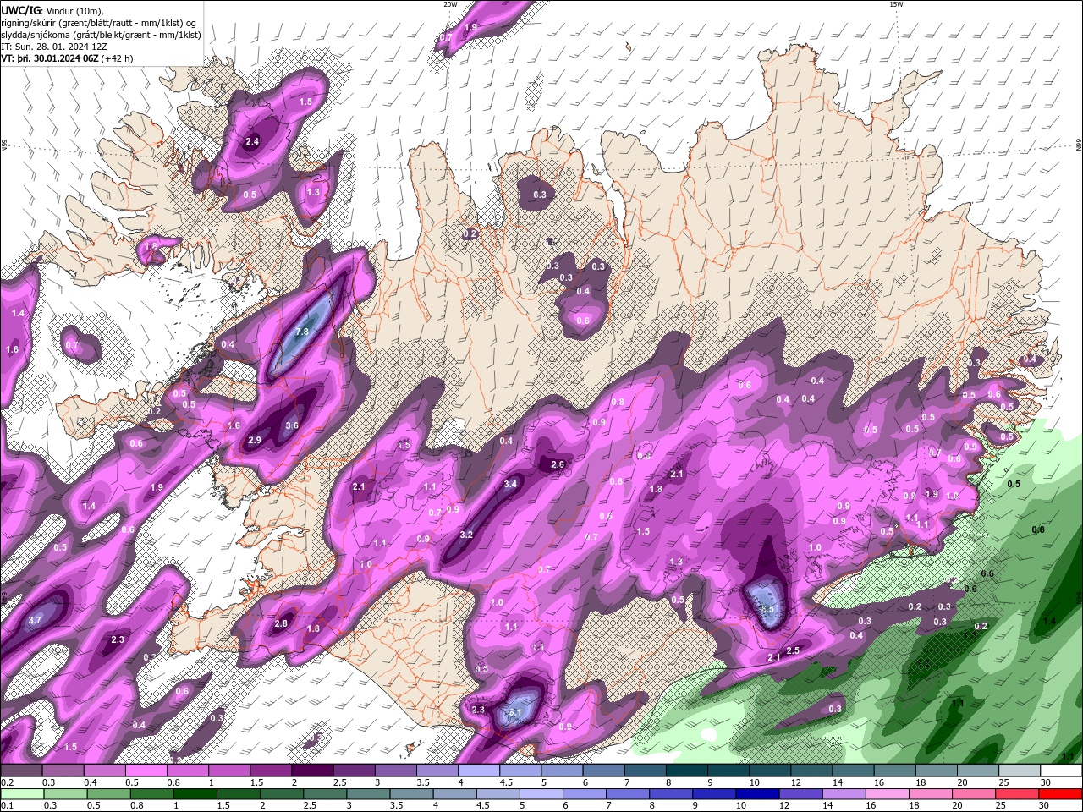The width and height of the screenshot is (1083, 812).
Task: Click the 3.7 precipitation value over the sea
Action: coord(35,620)
